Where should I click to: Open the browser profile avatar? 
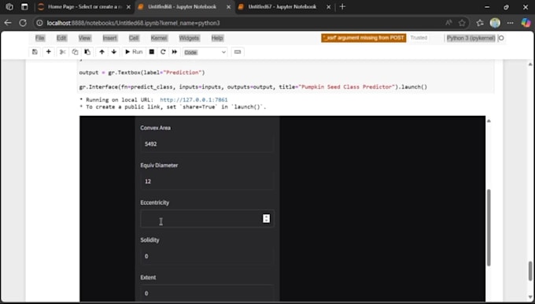pyautogui.click(x=495, y=23)
